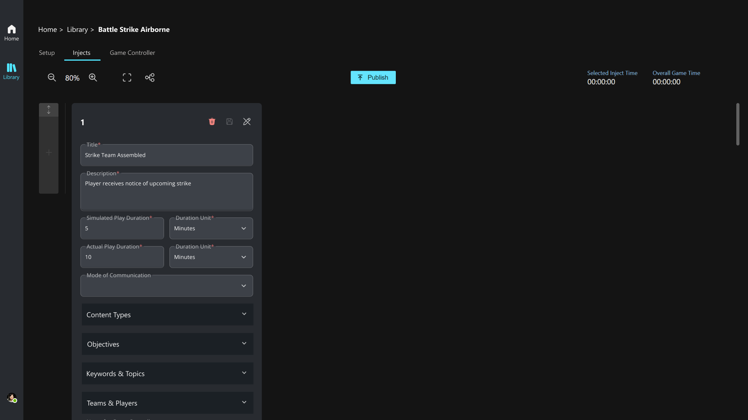Click the zoom in magnifier icon

pyautogui.click(x=93, y=77)
